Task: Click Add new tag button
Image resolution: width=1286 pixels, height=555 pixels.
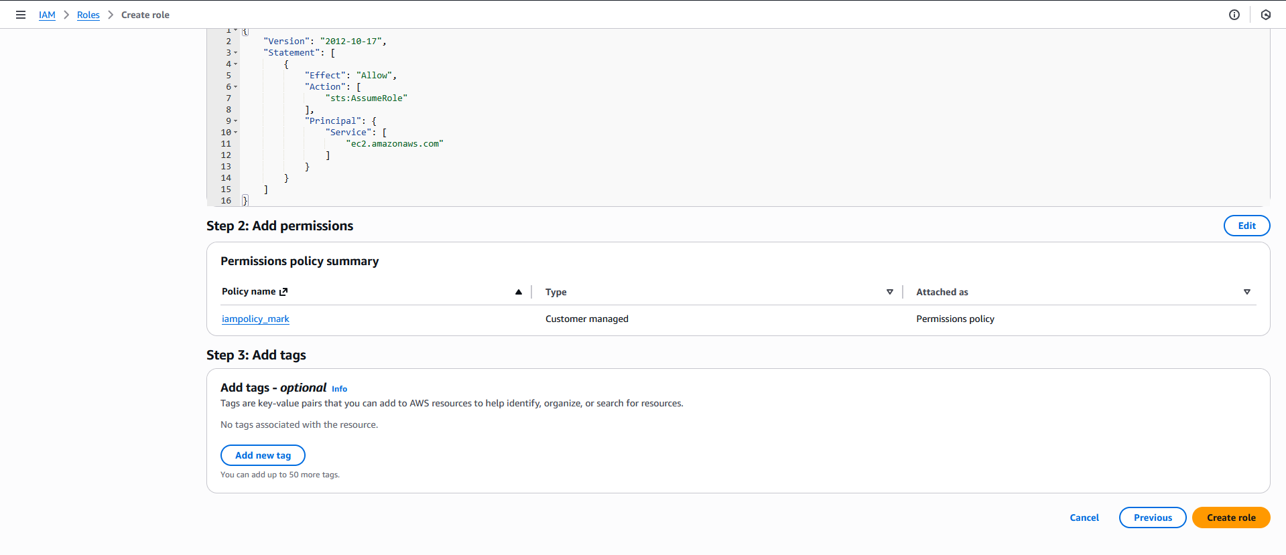Action: click(263, 455)
